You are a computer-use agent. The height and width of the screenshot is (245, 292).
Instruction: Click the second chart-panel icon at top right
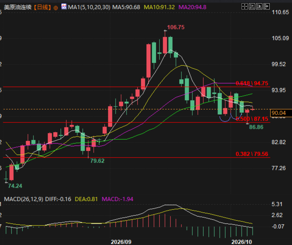252,6
